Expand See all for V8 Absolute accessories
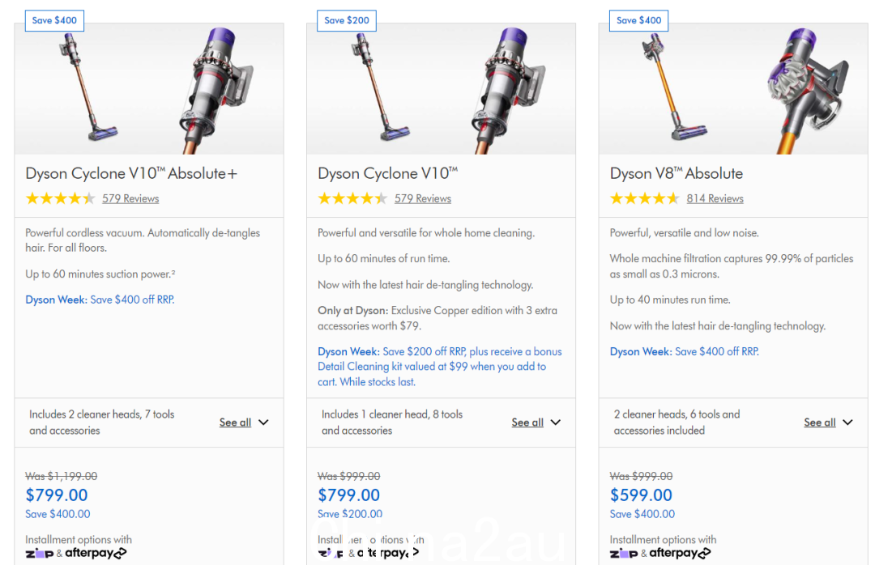875x565 pixels. click(829, 423)
